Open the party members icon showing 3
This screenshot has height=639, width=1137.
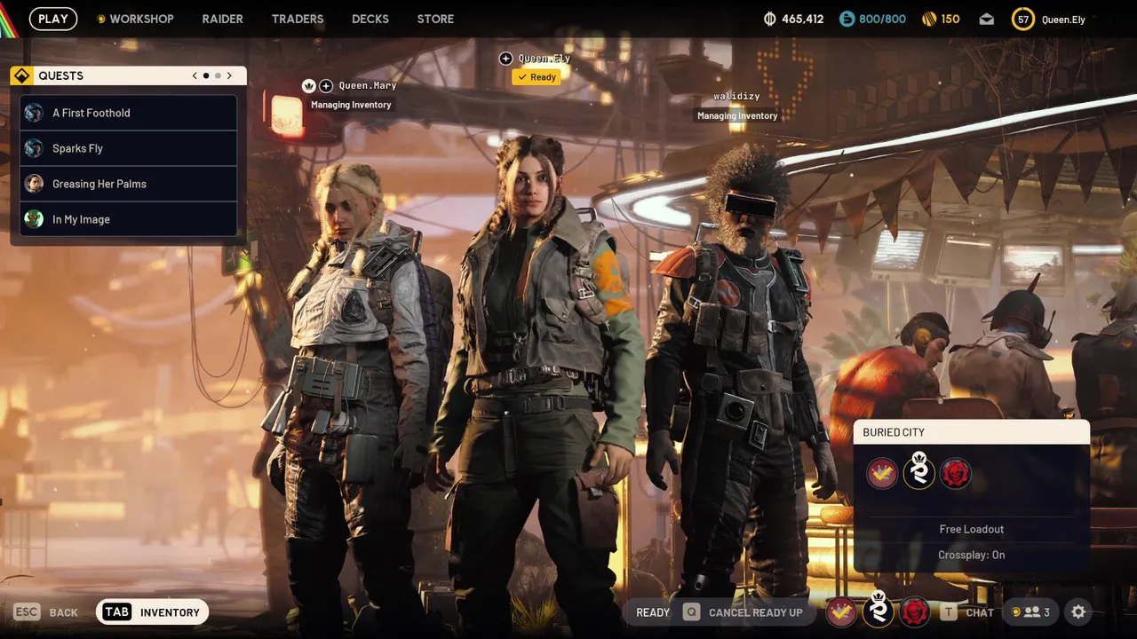[1032, 612]
